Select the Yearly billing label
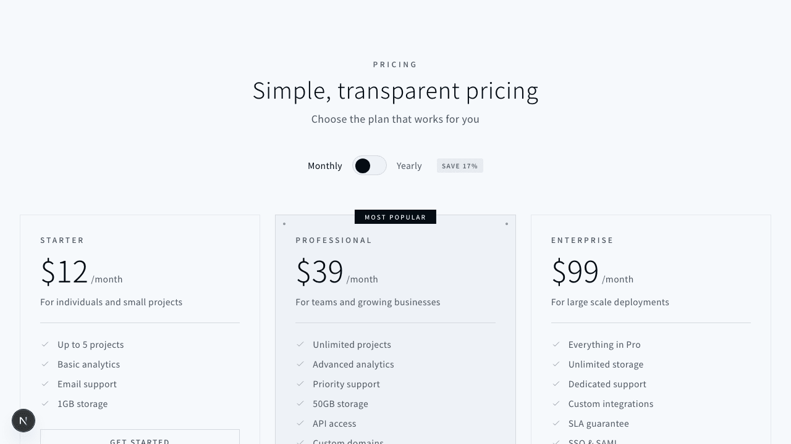Image resolution: width=791 pixels, height=444 pixels. coord(409,166)
